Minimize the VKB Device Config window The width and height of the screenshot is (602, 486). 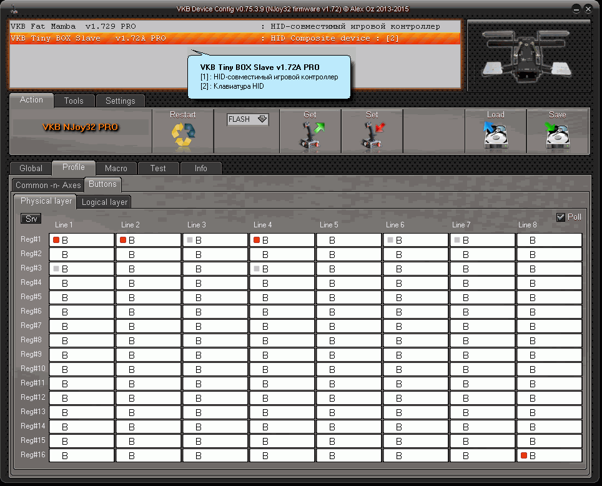tap(576, 9)
